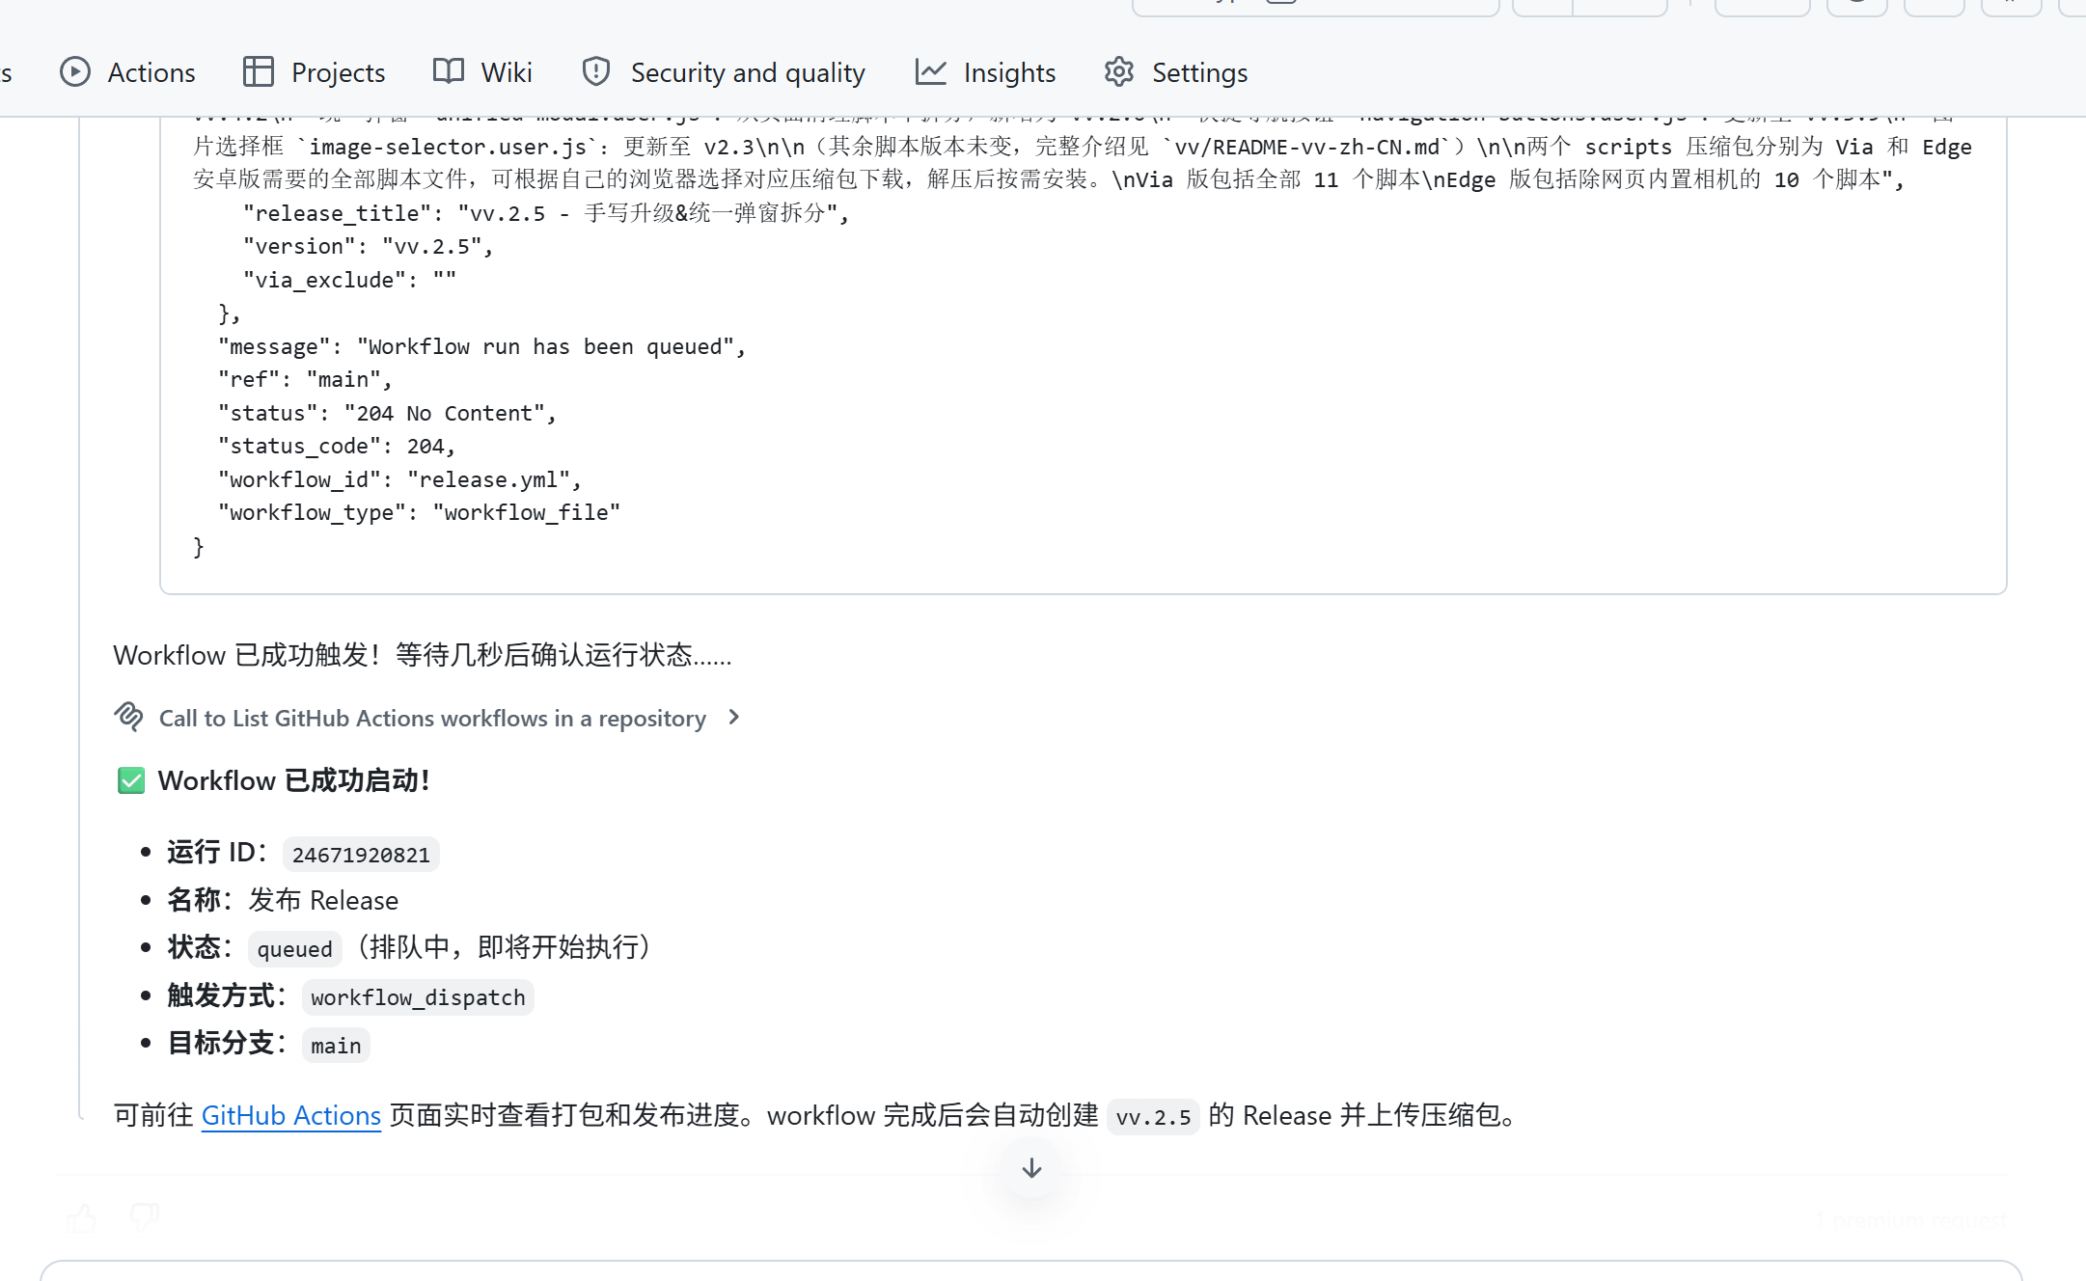Give the response a thumbs down
Image resolution: width=2086 pixels, height=1281 pixels.
(x=145, y=1218)
